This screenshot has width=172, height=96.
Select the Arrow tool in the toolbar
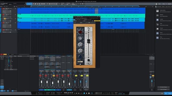pos(29,4)
